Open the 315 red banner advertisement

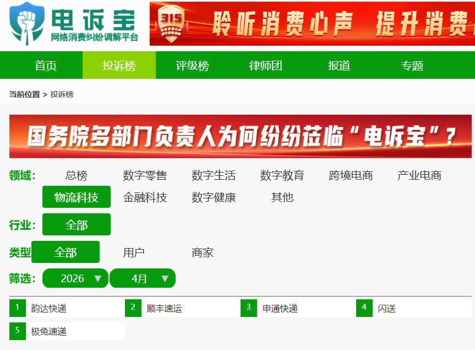[x=312, y=24]
